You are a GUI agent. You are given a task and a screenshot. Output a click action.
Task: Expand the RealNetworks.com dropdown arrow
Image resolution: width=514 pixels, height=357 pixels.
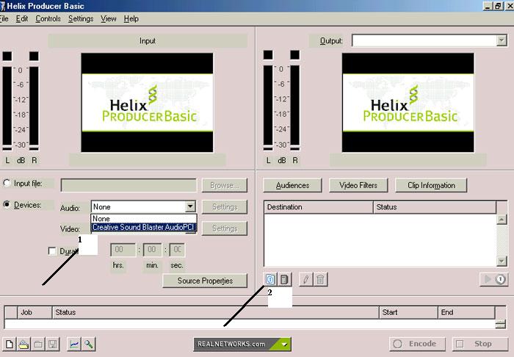(284, 345)
